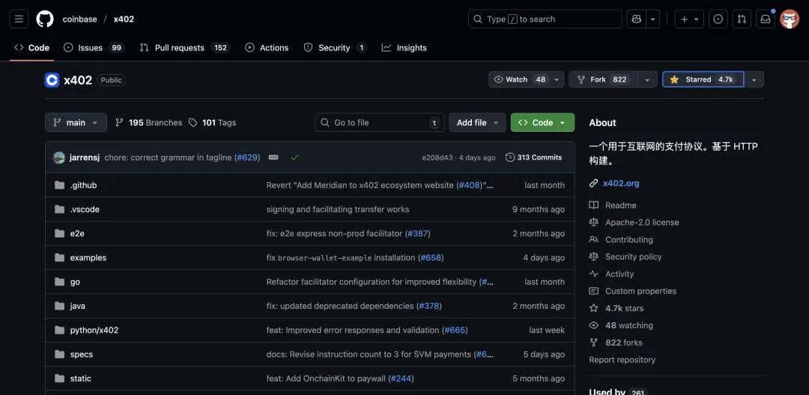This screenshot has height=395, width=809.
Task: Open the main branch selector dropdown
Action: pyautogui.click(x=76, y=122)
